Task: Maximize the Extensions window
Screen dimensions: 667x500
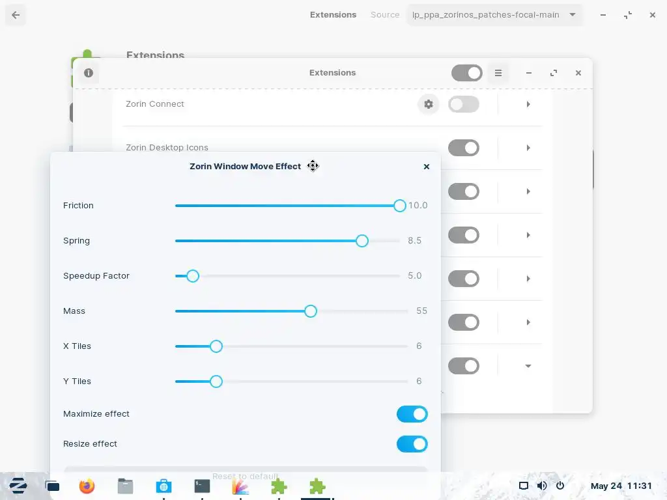Action: click(554, 73)
